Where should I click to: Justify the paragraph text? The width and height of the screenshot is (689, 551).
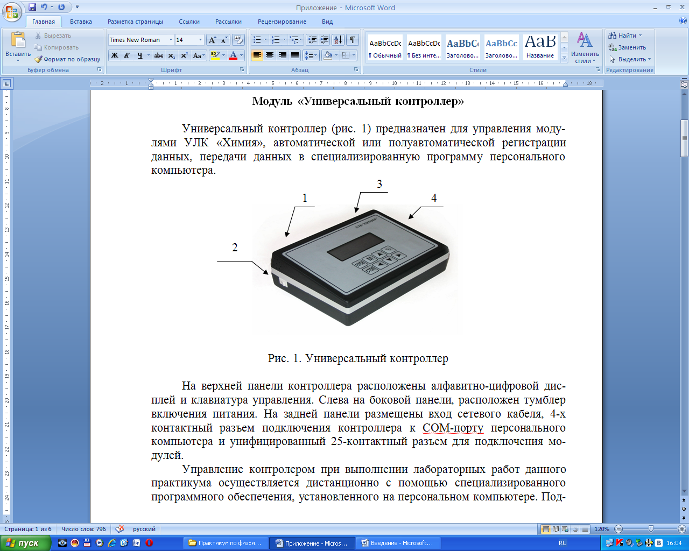coord(294,55)
